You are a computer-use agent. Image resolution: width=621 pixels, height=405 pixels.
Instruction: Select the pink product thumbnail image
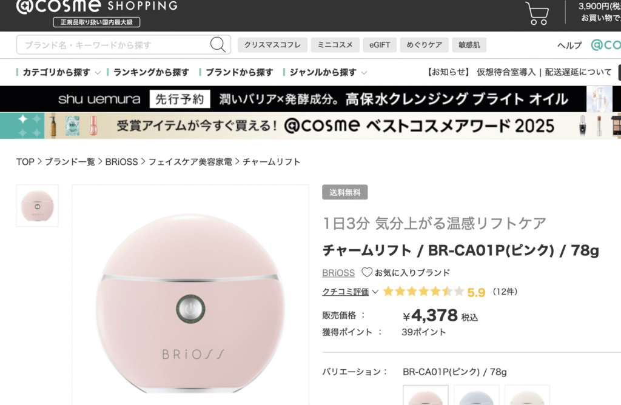(38, 206)
